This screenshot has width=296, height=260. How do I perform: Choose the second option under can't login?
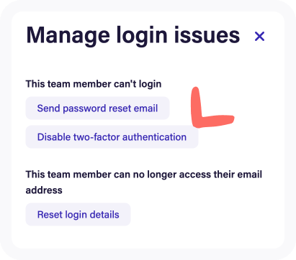pos(112,137)
